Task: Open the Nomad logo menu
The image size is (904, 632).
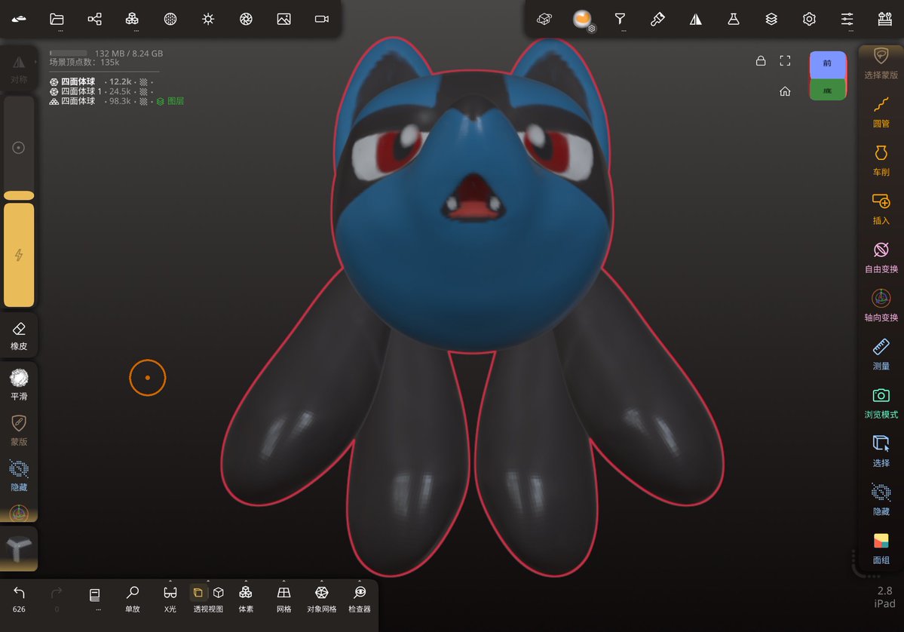Action: point(18,19)
